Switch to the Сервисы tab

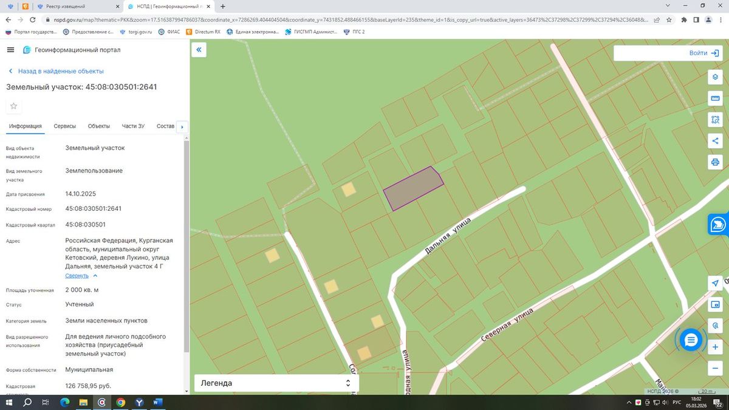(65, 126)
